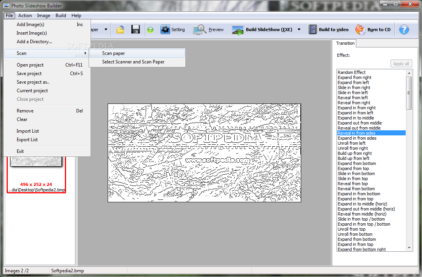Click the slide preview image
The image size is (422, 277).
click(204, 153)
